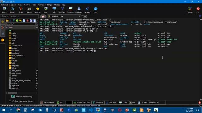Click the red Exit power icon
This screenshot has width=202, height=113.
click(198, 10)
